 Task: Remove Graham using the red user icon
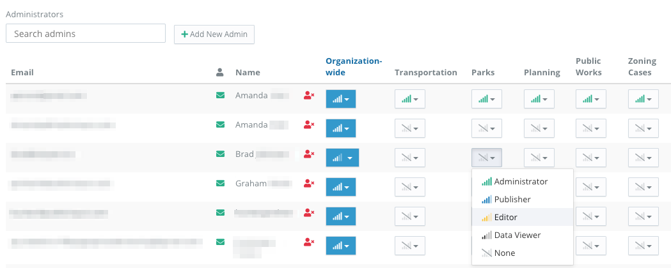[310, 184]
